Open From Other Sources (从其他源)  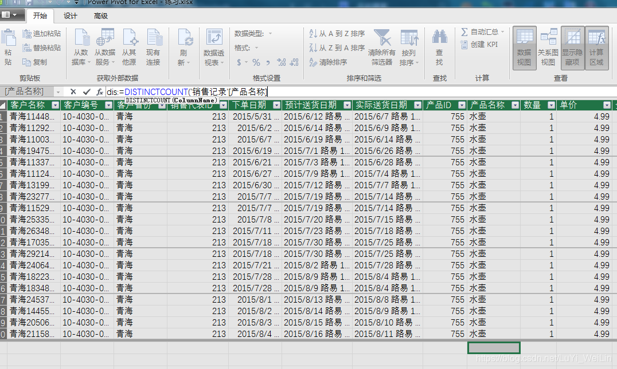point(129,47)
